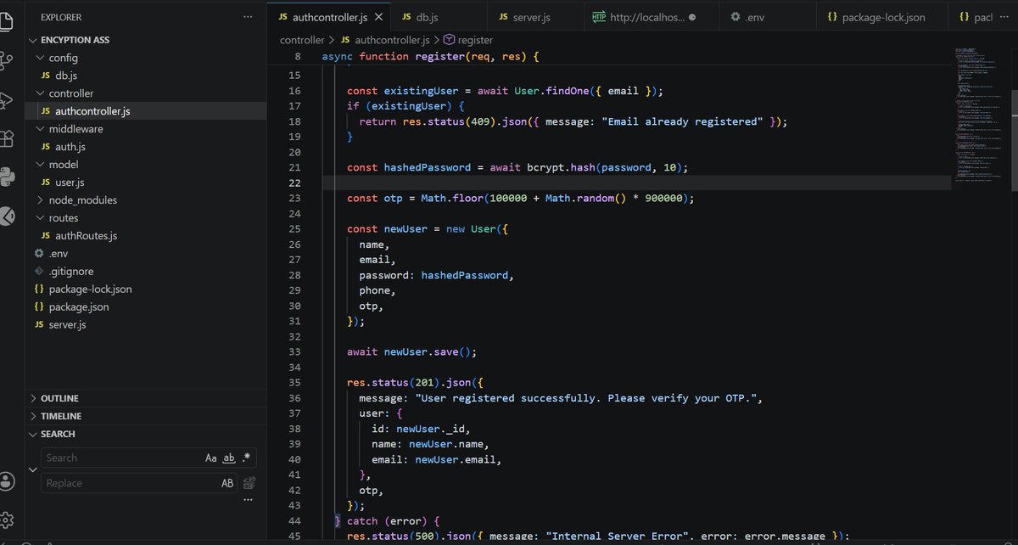Collapse the model folder
1018x545 pixels.
point(40,165)
